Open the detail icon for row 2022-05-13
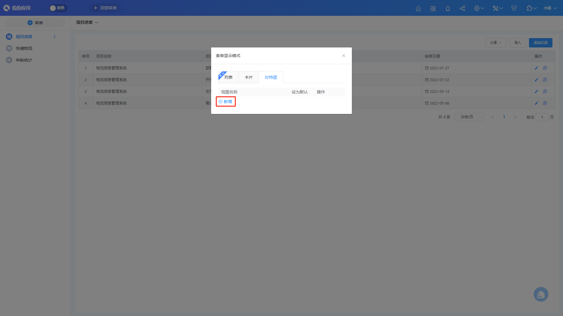 545,91
